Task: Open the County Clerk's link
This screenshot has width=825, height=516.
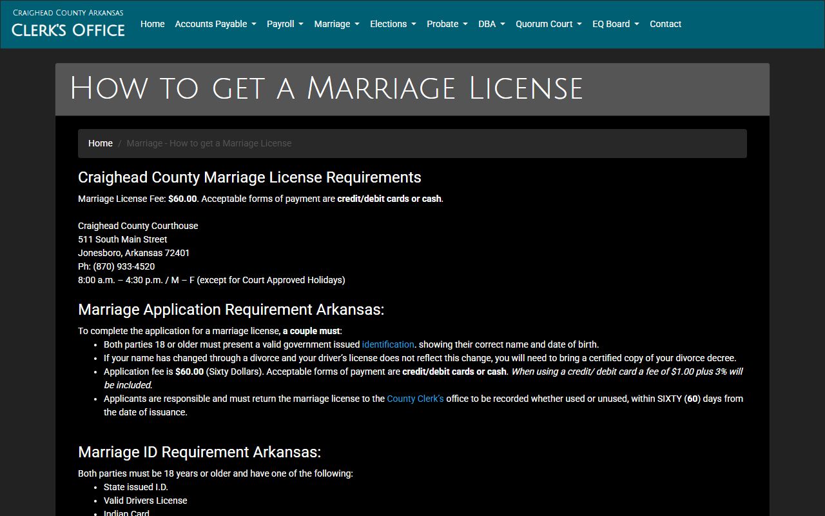Action: coord(415,399)
